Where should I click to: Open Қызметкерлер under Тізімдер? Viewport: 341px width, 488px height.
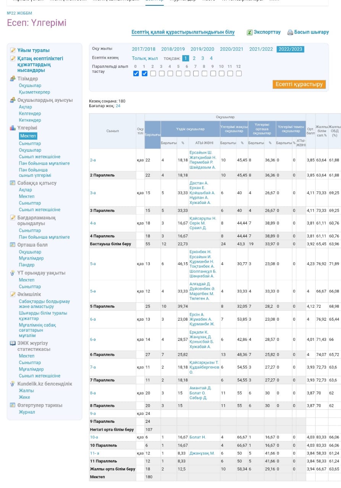(x=34, y=92)
